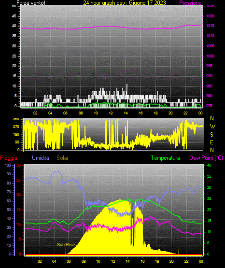Click the 100 value on humidity axis
This screenshot has height=268, width=225.
pyautogui.click(x=8, y=165)
